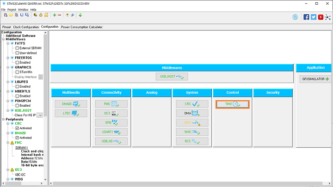Click the green download arrow icon
Image resolution: width=333 pixels, height=187 pixels.
(x=80, y=15)
